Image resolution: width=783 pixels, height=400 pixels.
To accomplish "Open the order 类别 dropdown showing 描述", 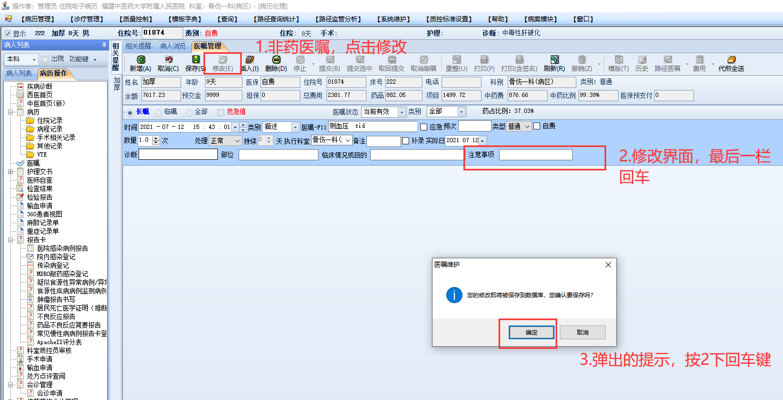I will tap(295, 127).
